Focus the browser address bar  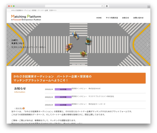[x=74, y=6]
